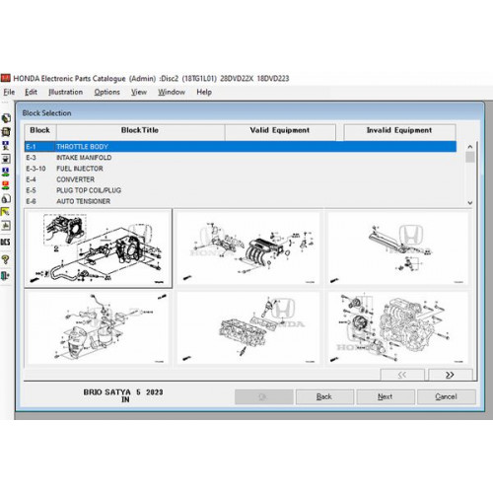Click the block list scroll up arrow
This screenshot has width=493, height=493.
(x=470, y=147)
